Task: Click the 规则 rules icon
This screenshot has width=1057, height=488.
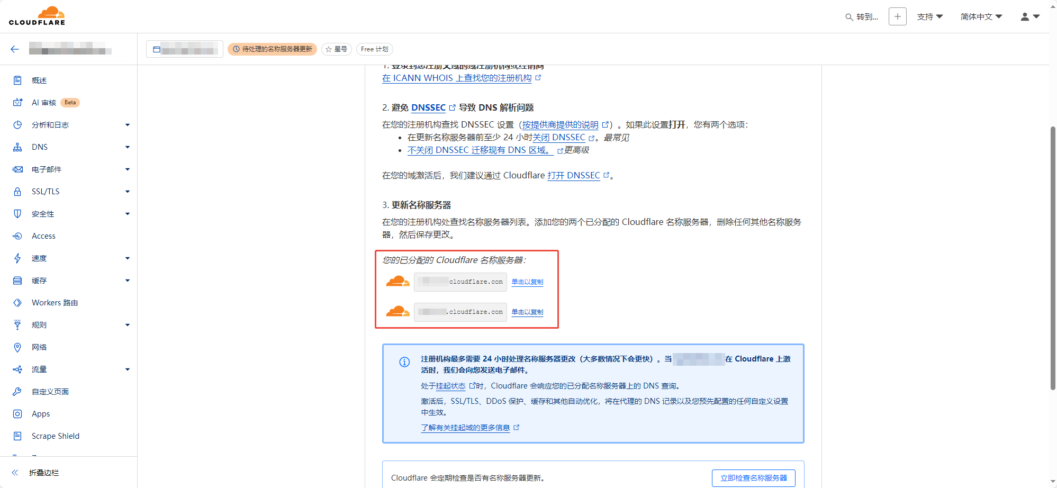Action: click(17, 325)
